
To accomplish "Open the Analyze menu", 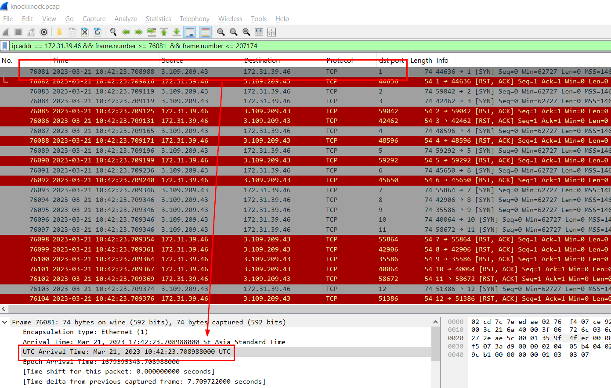I will click(126, 19).
